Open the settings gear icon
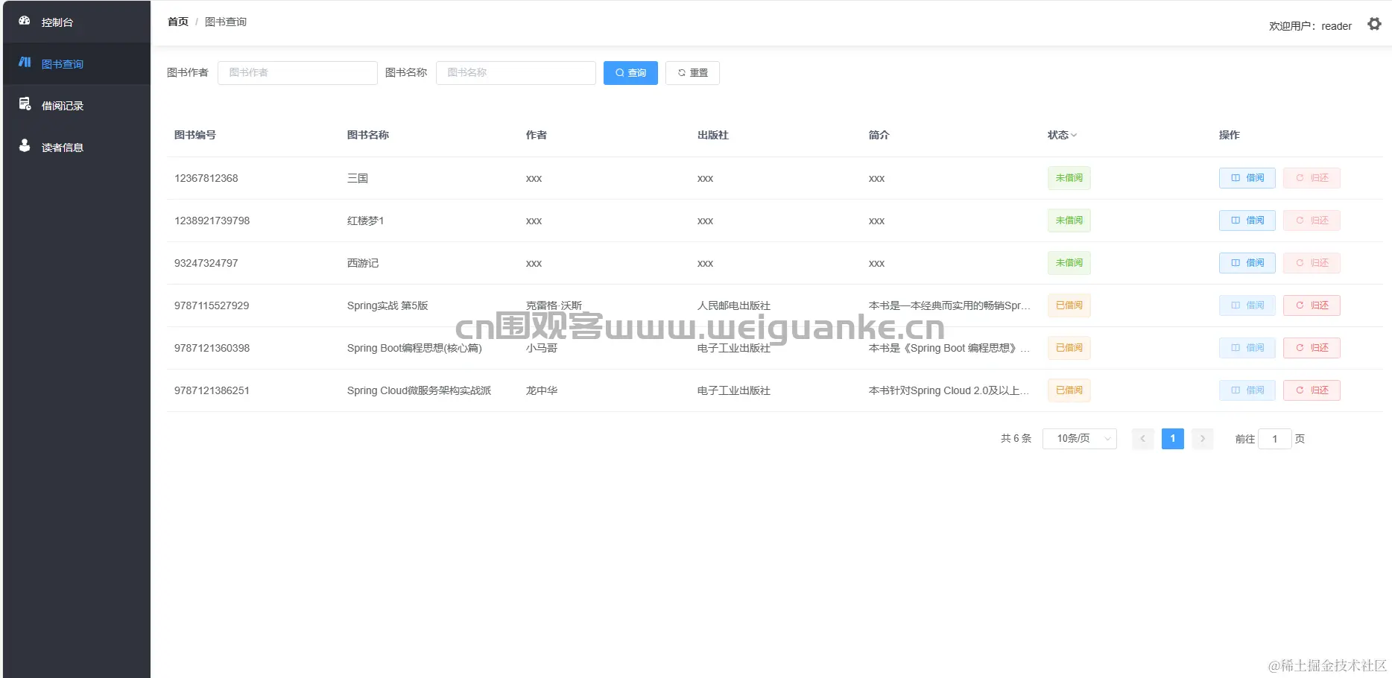This screenshot has height=678, width=1392. [1374, 24]
